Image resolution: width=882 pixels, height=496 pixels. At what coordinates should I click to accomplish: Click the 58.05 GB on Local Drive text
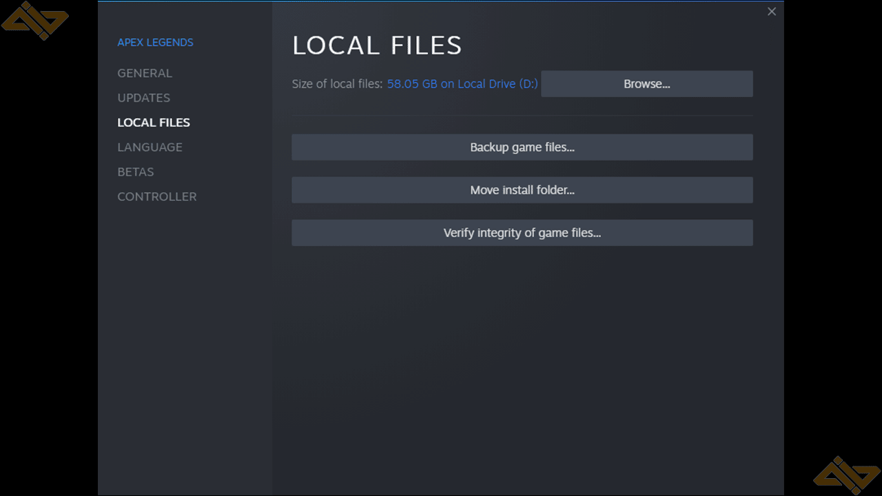(462, 84)
